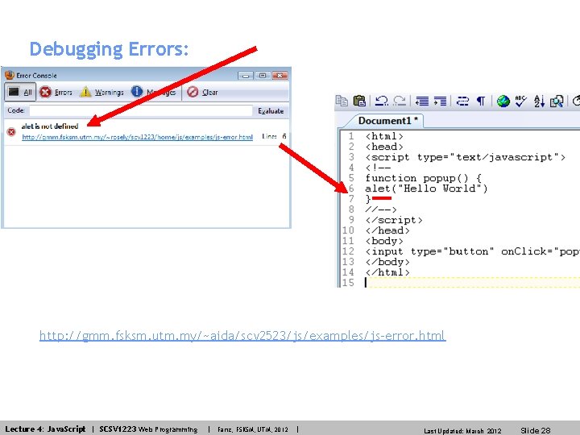Screen dimensions: 580x435
Task: Click line 6 with alet("Hello World")
Action: (x=426, y=188)
